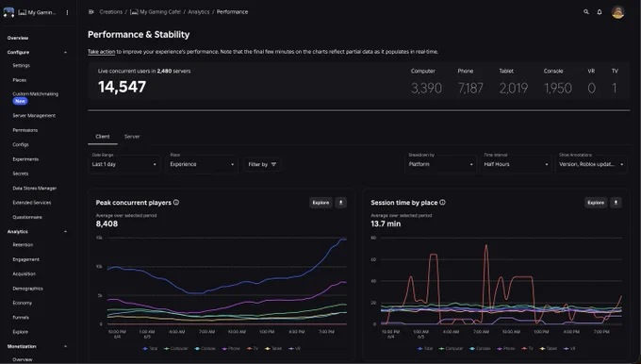This screenshot has height=364, width=641.
Task: Open Configs in sidebar
Action: pos(21,144)
